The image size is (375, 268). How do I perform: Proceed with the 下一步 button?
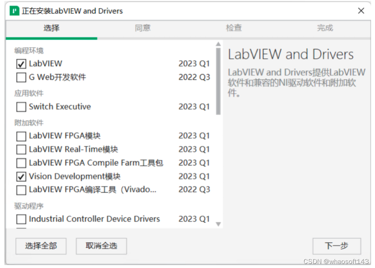[x=336, y=246]
